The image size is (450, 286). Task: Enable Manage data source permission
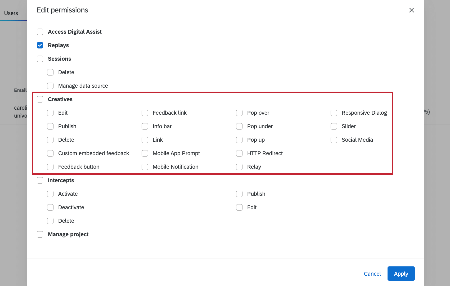pyautogui.click(x=50, y=86)
